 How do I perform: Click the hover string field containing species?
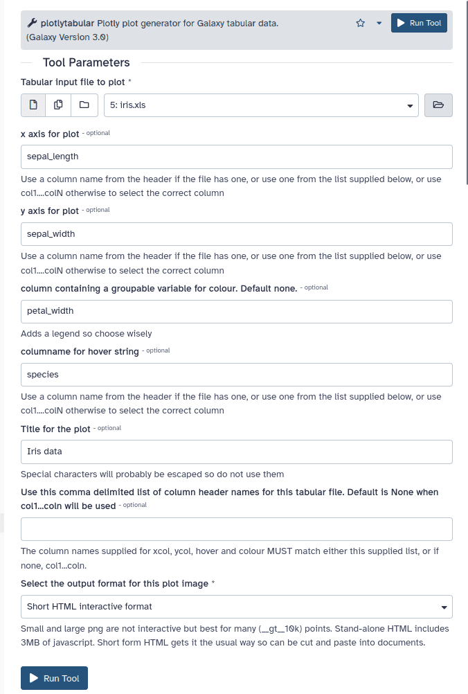coord(237,375)
